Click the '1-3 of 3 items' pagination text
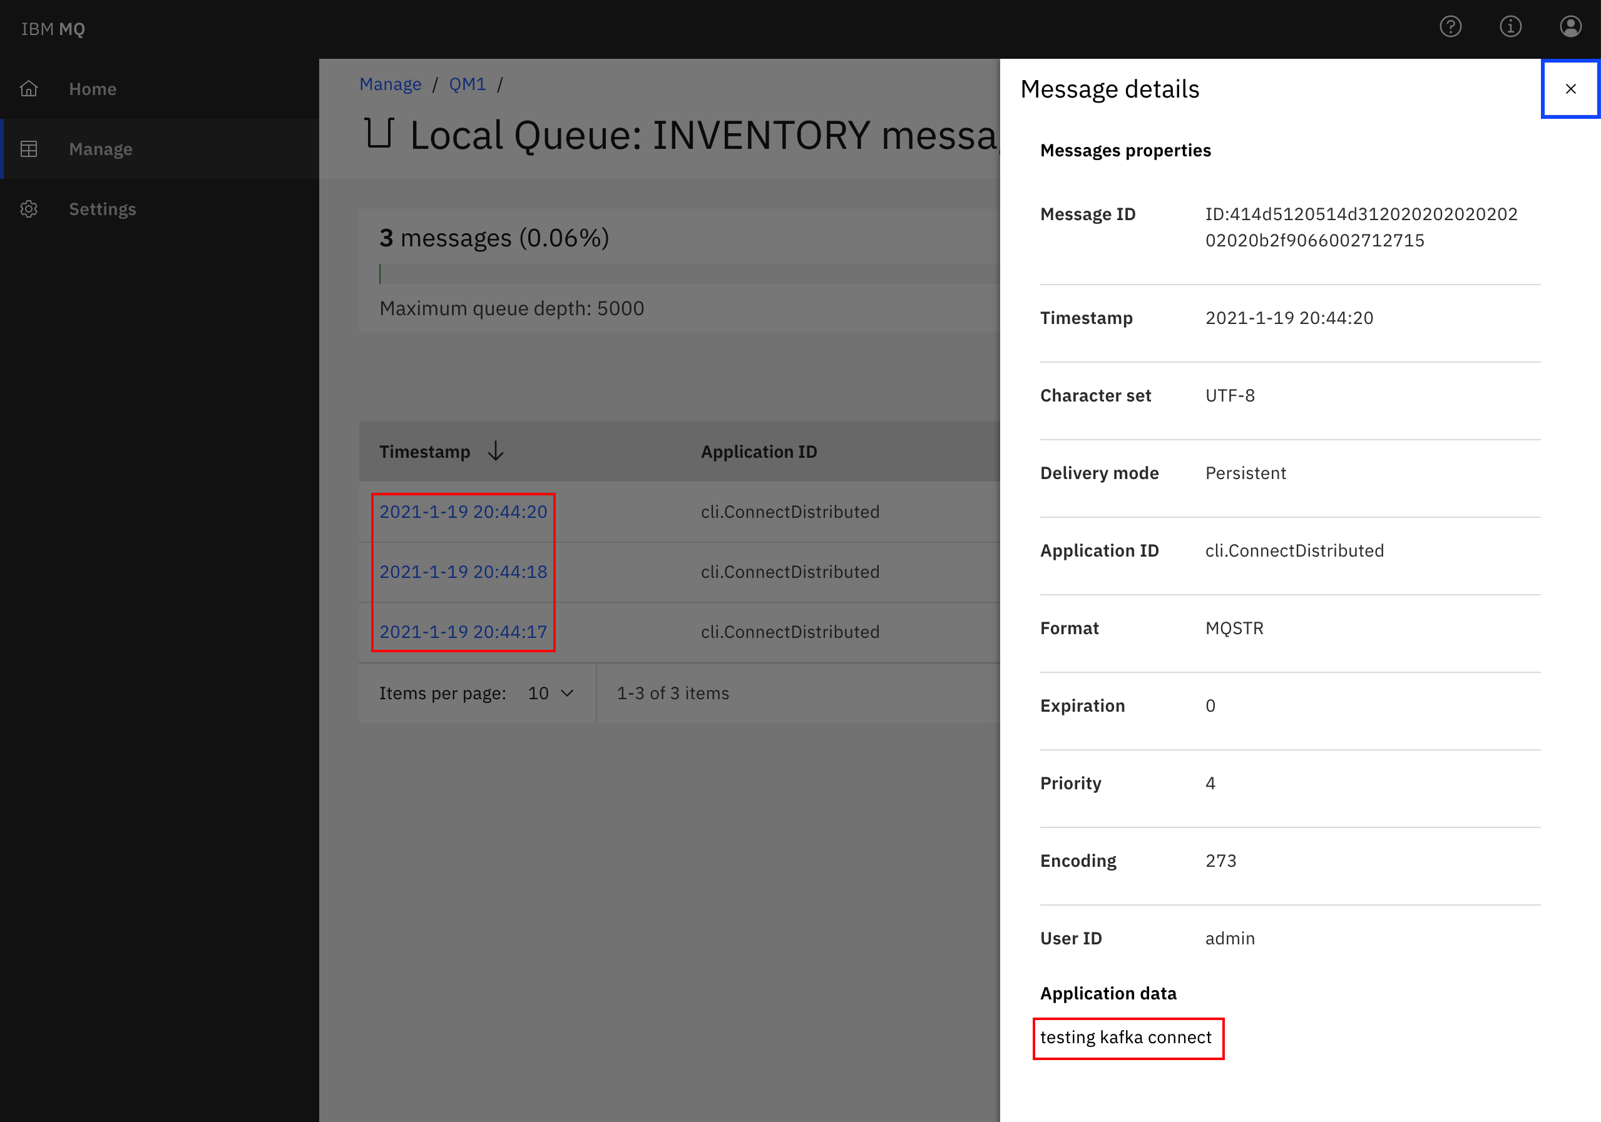The width and height of the screenshot is (1601, 1122). [x=672, y=693]
